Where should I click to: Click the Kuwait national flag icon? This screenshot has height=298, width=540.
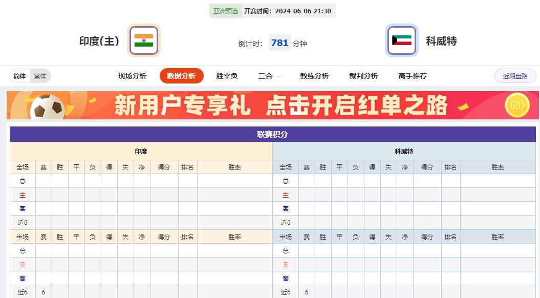[401, 40]
